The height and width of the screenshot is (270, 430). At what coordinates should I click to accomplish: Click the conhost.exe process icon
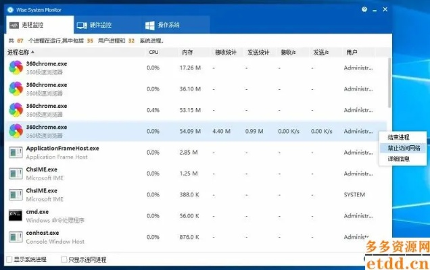[x=16, y=237]
